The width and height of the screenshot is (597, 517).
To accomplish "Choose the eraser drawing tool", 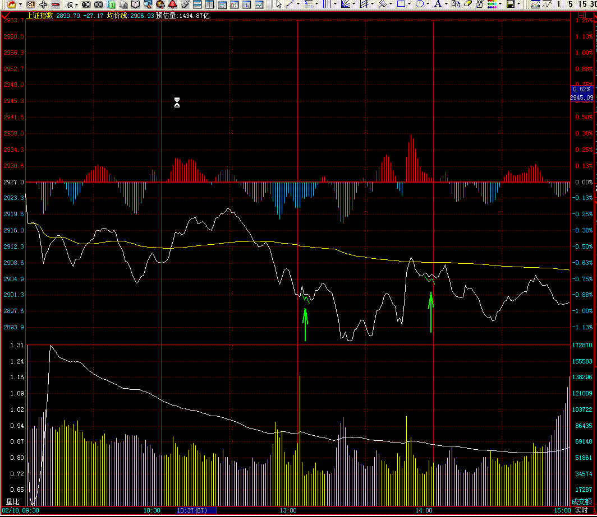I will coord(467,4).
